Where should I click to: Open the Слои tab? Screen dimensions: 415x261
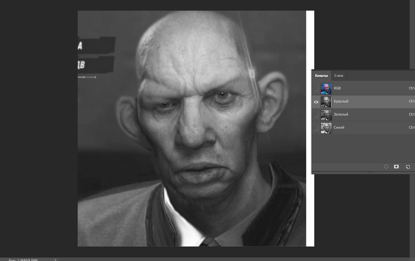(338, 75)
